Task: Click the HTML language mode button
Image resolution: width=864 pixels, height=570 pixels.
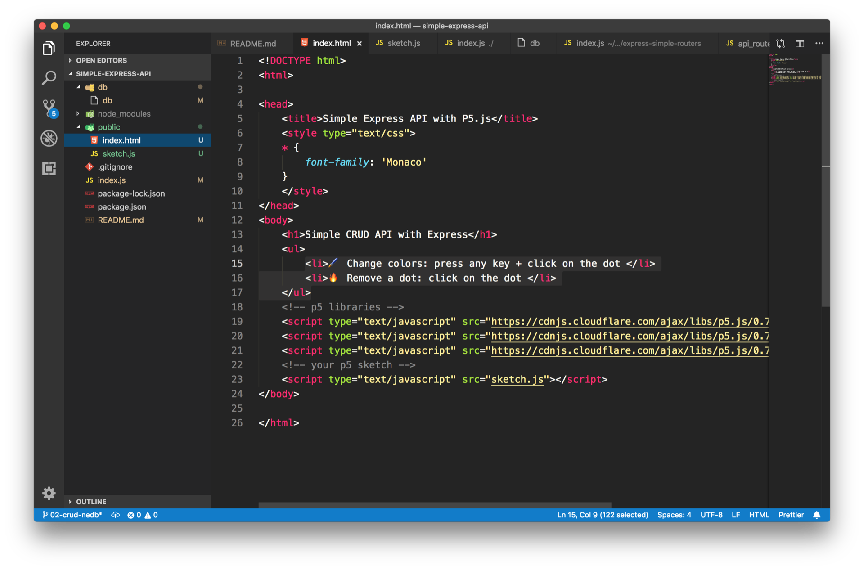Action: coord(759,515)
